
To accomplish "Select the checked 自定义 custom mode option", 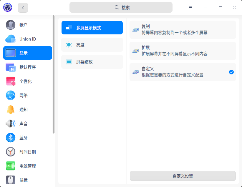I will pyautogui.click(x=183, y=72).
